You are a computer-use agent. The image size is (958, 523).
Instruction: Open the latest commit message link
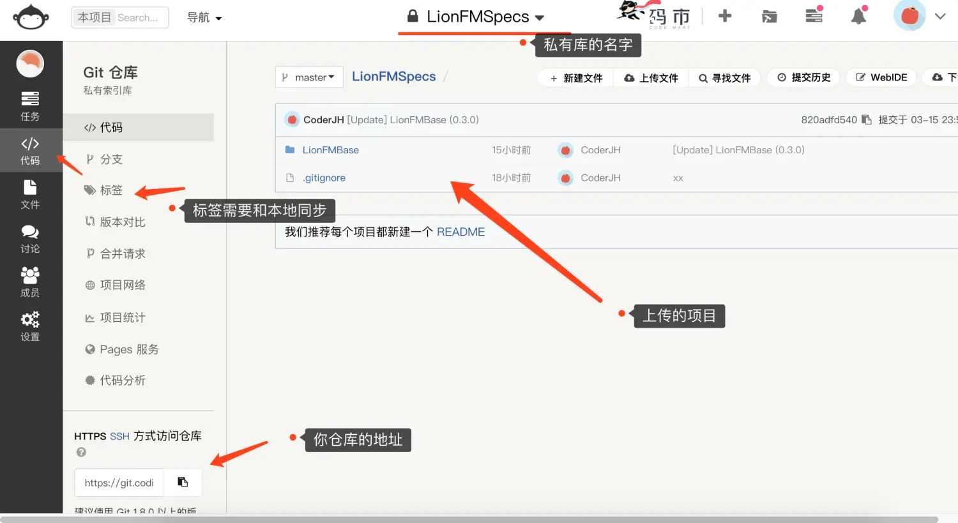tap(413, 119)
